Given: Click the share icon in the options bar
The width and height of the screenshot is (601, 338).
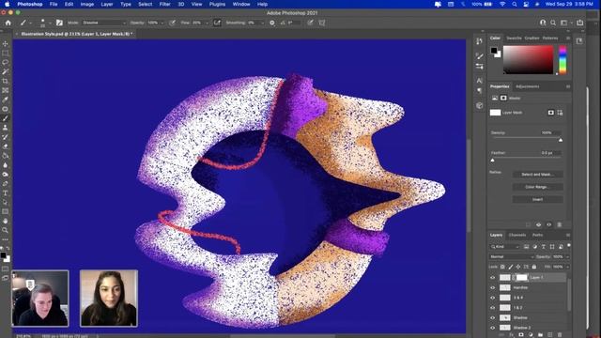Looking at the screenshot, I should pos(580,23).
